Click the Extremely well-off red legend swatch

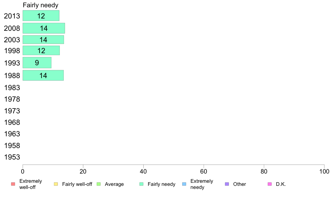[13, 184]
